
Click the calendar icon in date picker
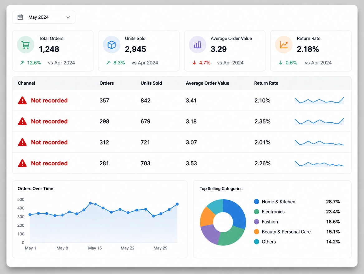(x=20, y=17)
